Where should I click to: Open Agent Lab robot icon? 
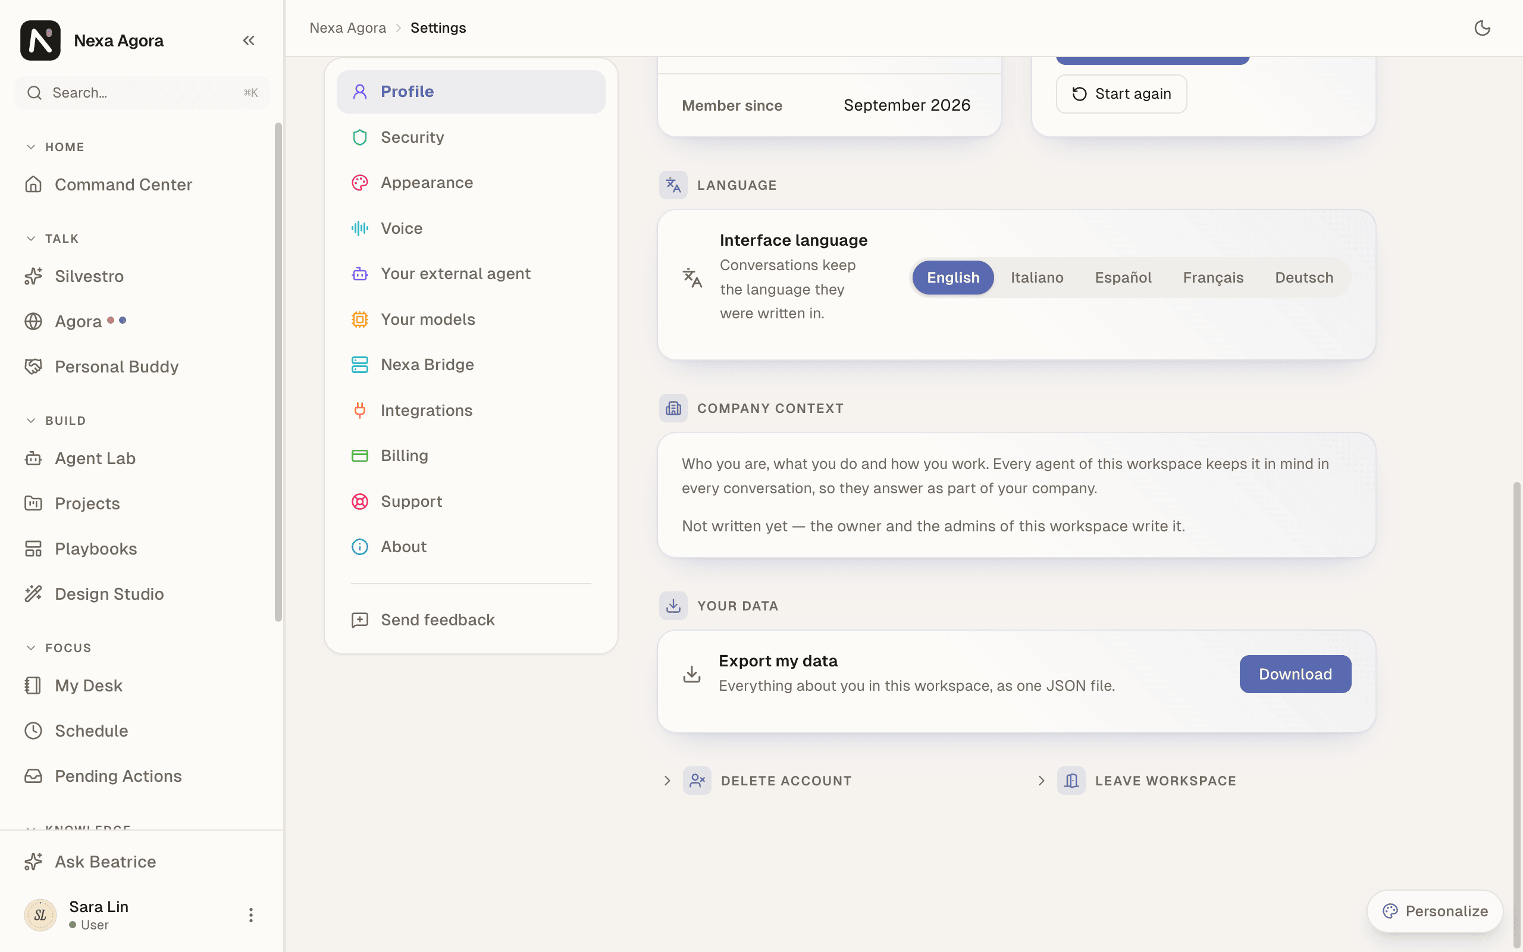click(x=33, y=458)
